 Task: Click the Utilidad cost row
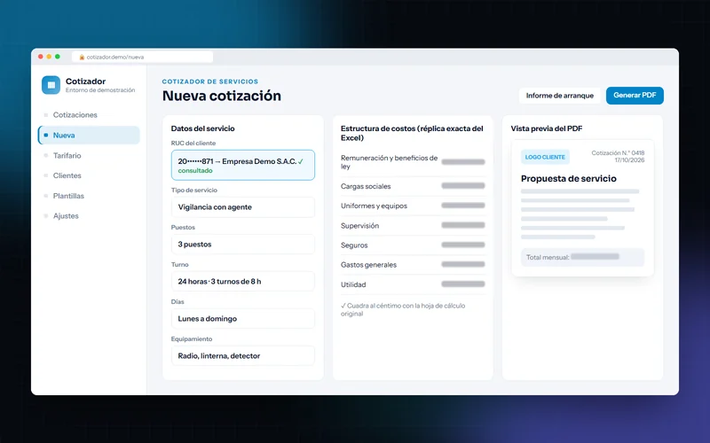[413, 284]
